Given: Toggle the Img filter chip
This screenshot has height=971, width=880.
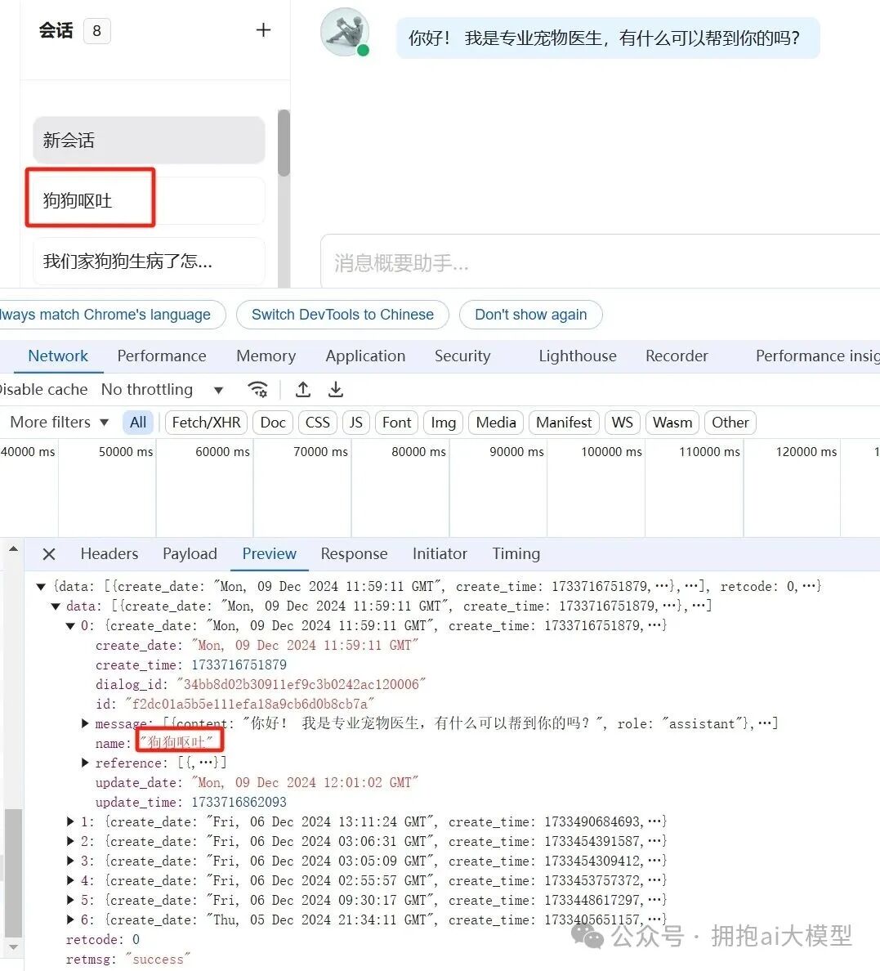Looking at the screenshot, I should pyautogui.click(x=442, y=423).
